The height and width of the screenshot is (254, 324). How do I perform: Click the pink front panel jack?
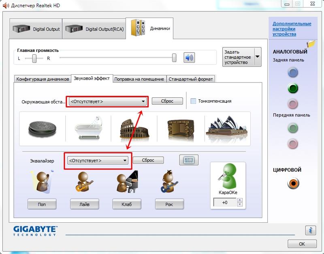coord(293,144)
